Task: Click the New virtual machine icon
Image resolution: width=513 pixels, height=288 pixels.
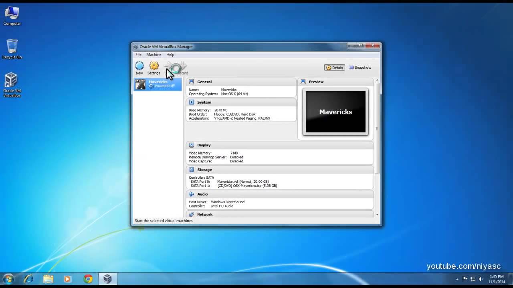Action: point(139,66)
